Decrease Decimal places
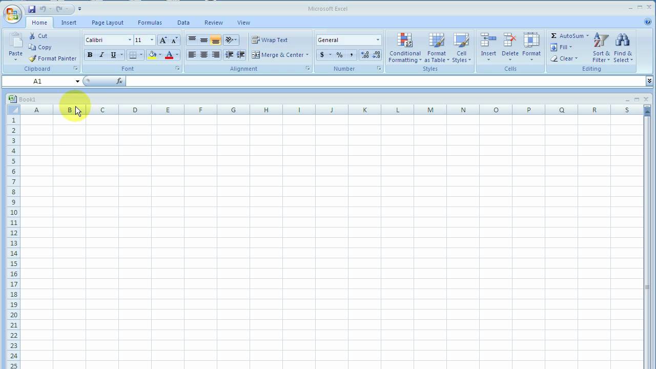Screen dimensions: 656x369 point(376,55)
